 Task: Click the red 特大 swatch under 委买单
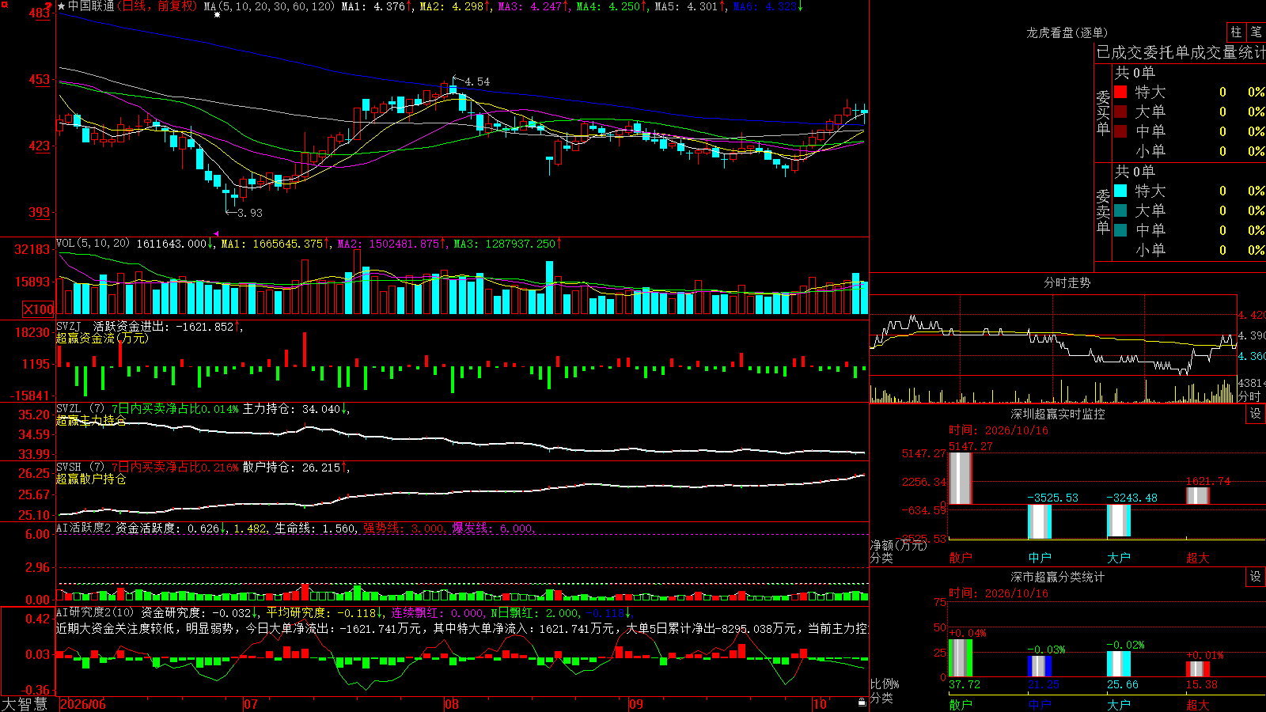pyautogui.click(x=1120, y=92)
